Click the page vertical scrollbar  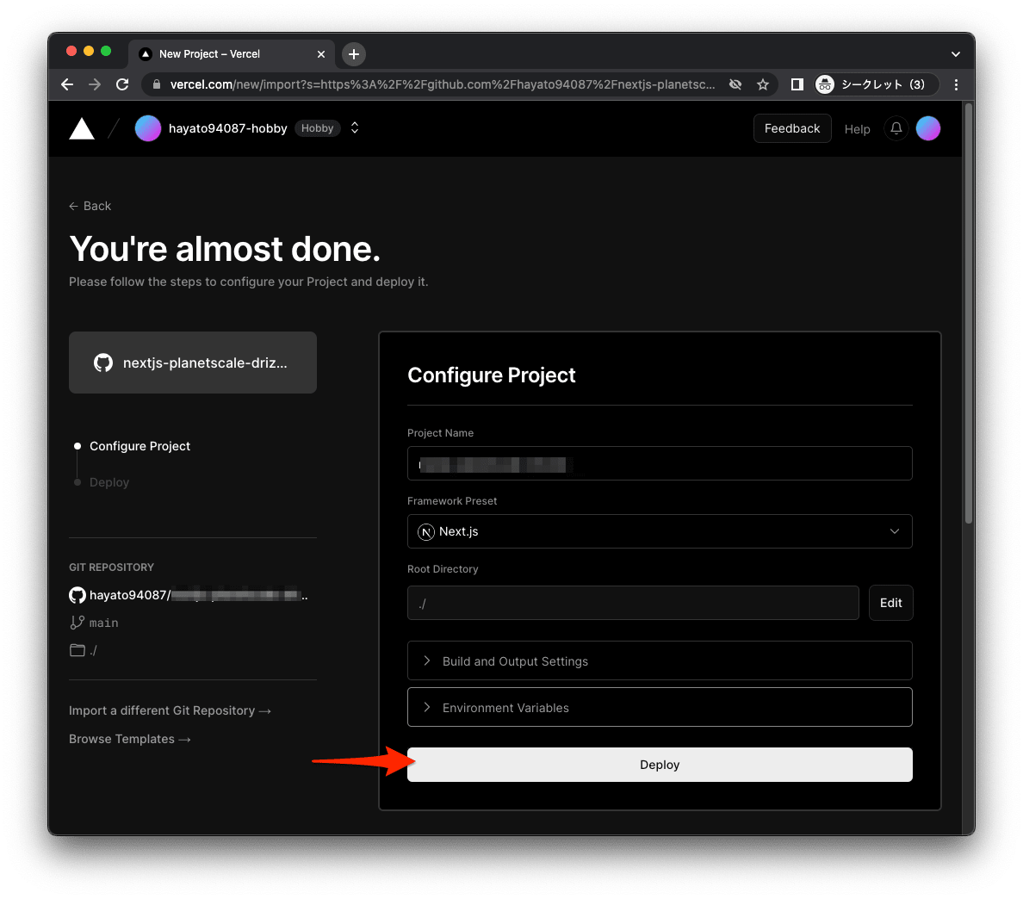[x=969, y=315]
